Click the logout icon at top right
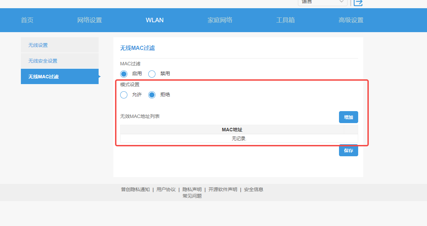427x226 pixels. pyautogui.click(x=358, y=2)
